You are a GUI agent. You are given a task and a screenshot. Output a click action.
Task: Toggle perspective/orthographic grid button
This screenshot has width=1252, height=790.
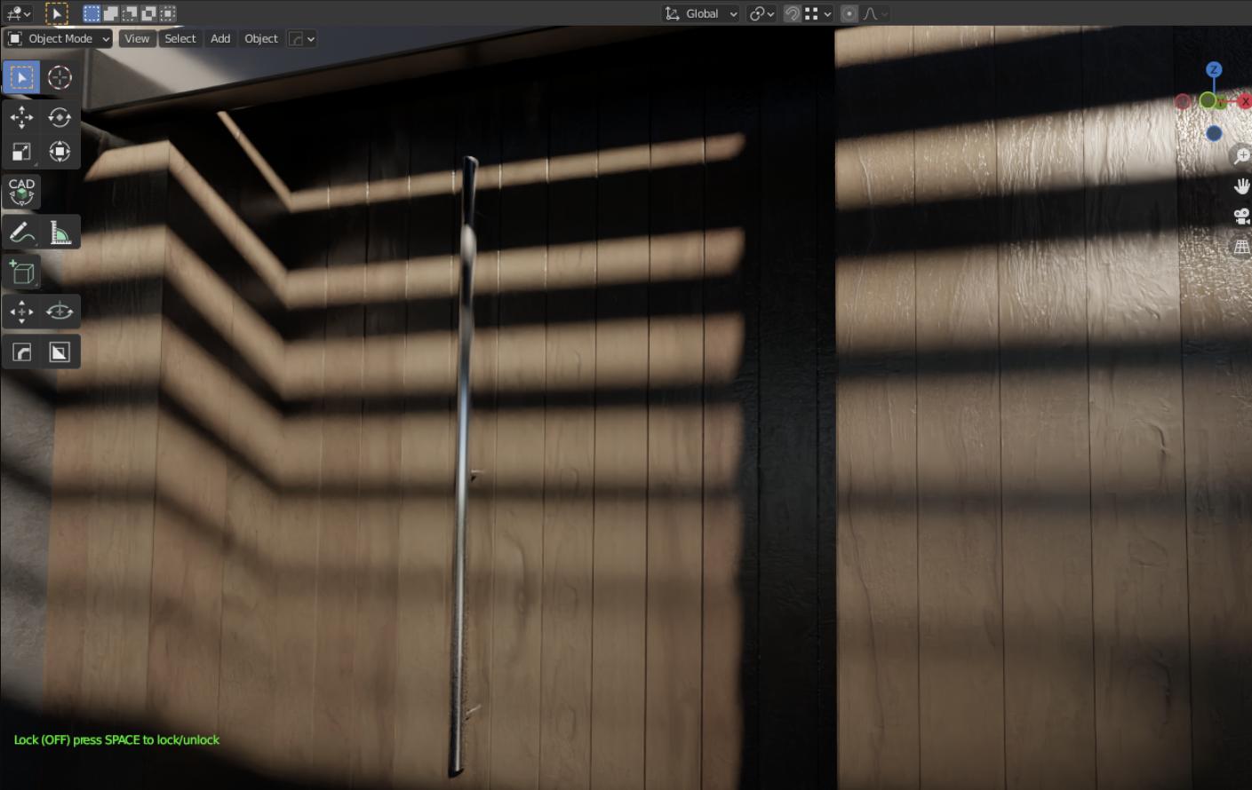(x=1241, y=248)
